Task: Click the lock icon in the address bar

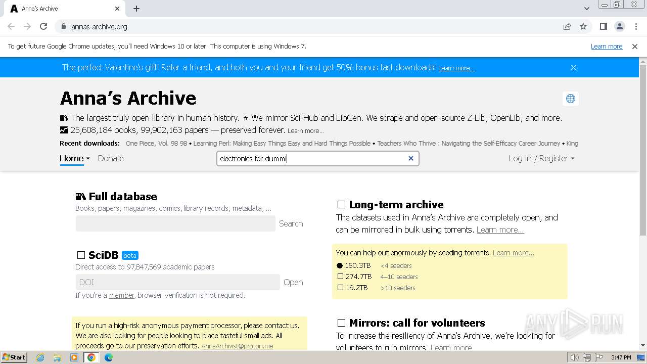Action: [x=63, y=26]
